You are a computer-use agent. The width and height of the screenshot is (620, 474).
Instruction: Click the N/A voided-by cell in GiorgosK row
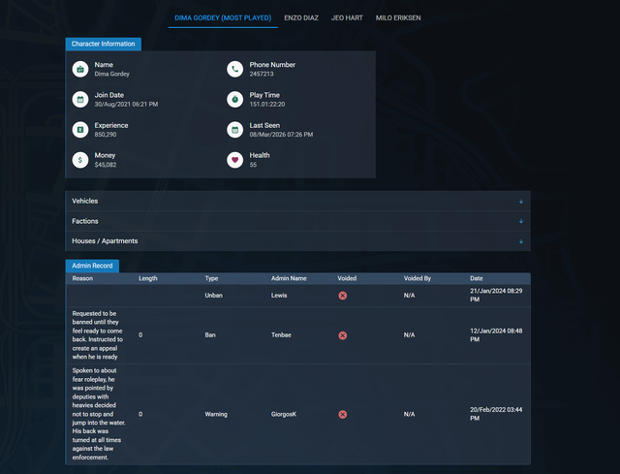click(409, 414)
